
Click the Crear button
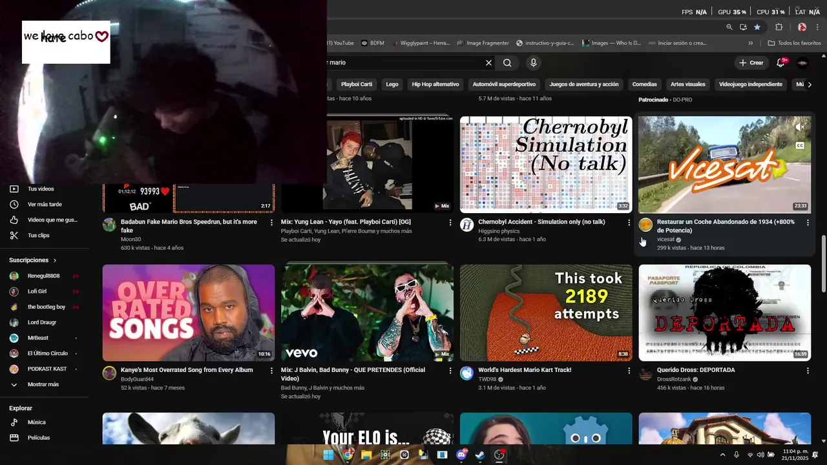(x=751, y=63)
